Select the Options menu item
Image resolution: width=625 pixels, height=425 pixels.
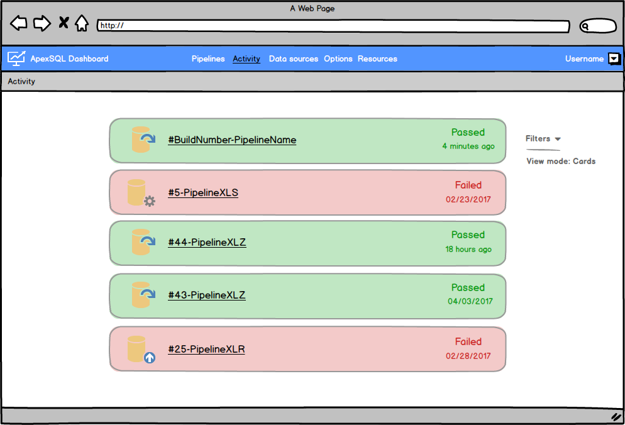pyautogui.click(x=338, y=58)
